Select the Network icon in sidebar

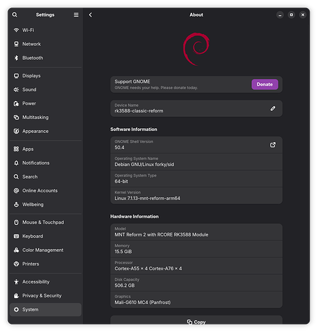[x=16, y=44]
